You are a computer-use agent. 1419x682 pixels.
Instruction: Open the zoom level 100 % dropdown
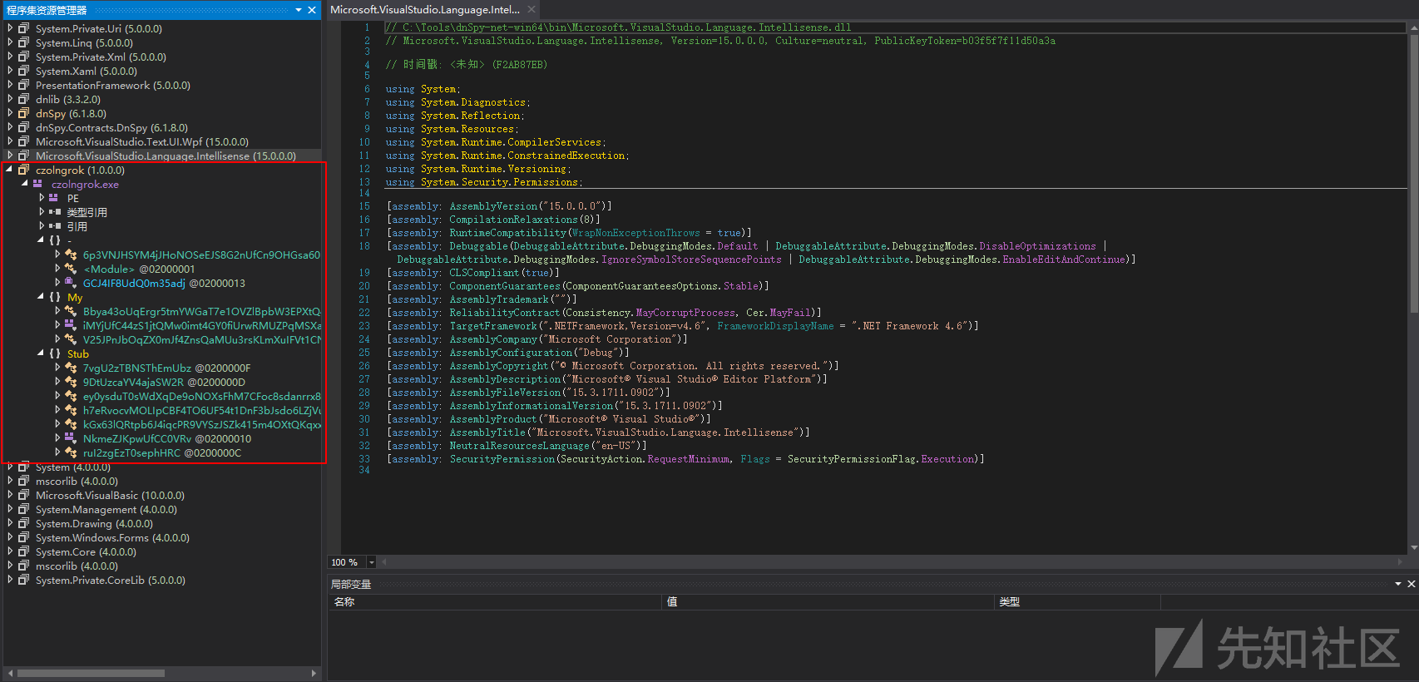[371, 562]
